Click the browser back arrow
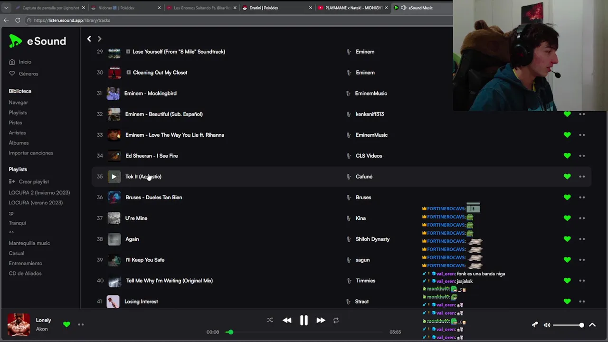The width and height of the screenshot is (608, 342). point(6,20)
